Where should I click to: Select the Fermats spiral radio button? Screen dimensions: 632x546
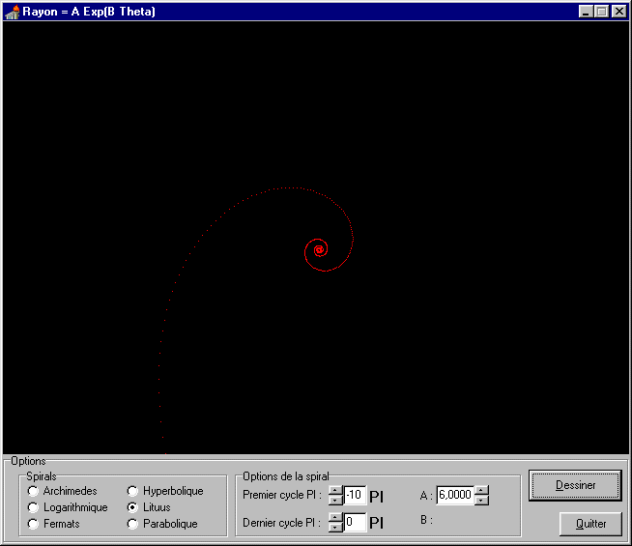tap(34, 524)
